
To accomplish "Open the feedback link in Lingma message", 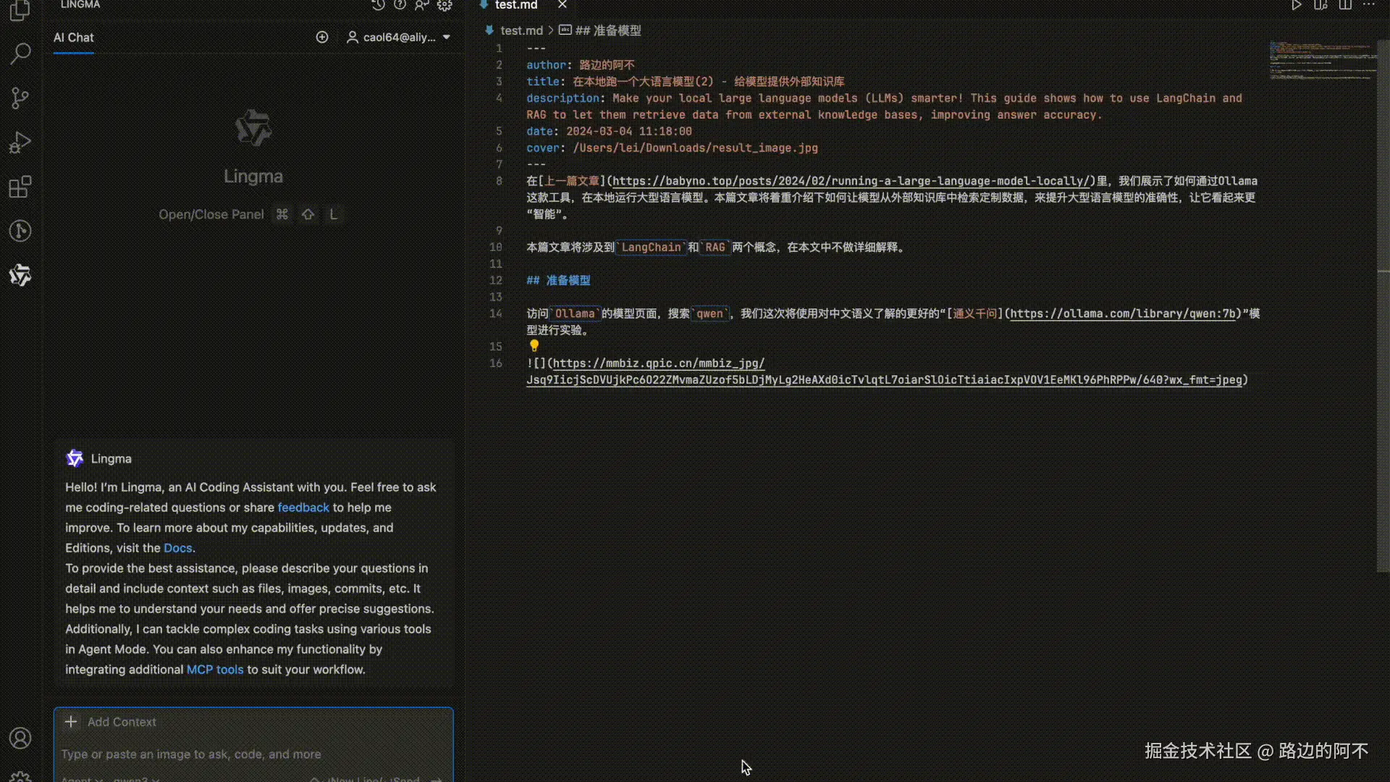I will pyautogui.click(x=303, y=508).
